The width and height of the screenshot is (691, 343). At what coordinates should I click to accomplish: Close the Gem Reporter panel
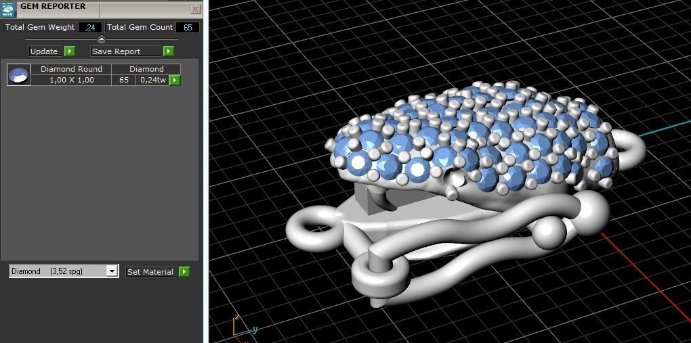click(195, 9)
